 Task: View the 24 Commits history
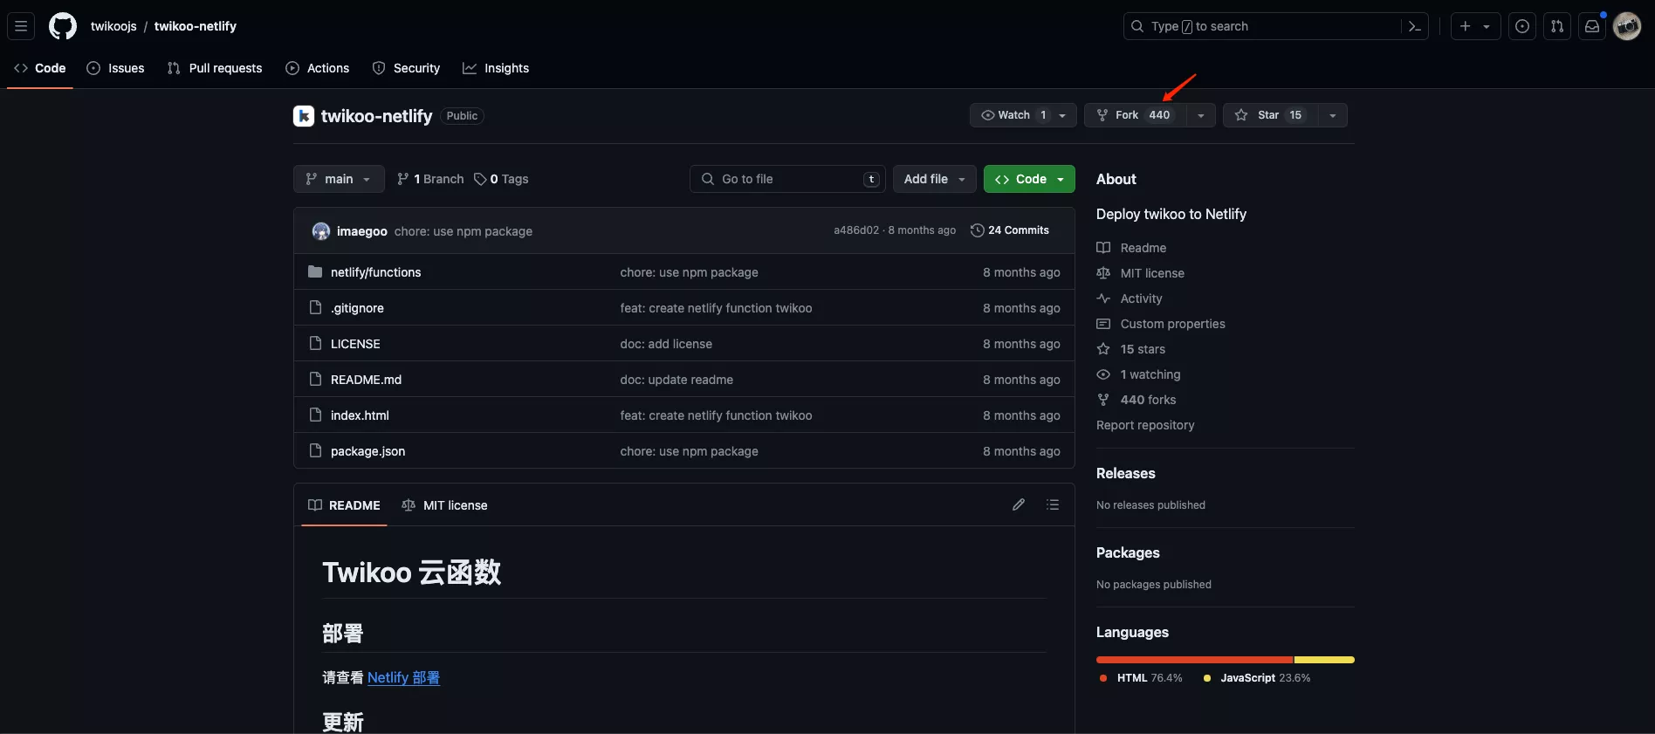coord(1010,230)
